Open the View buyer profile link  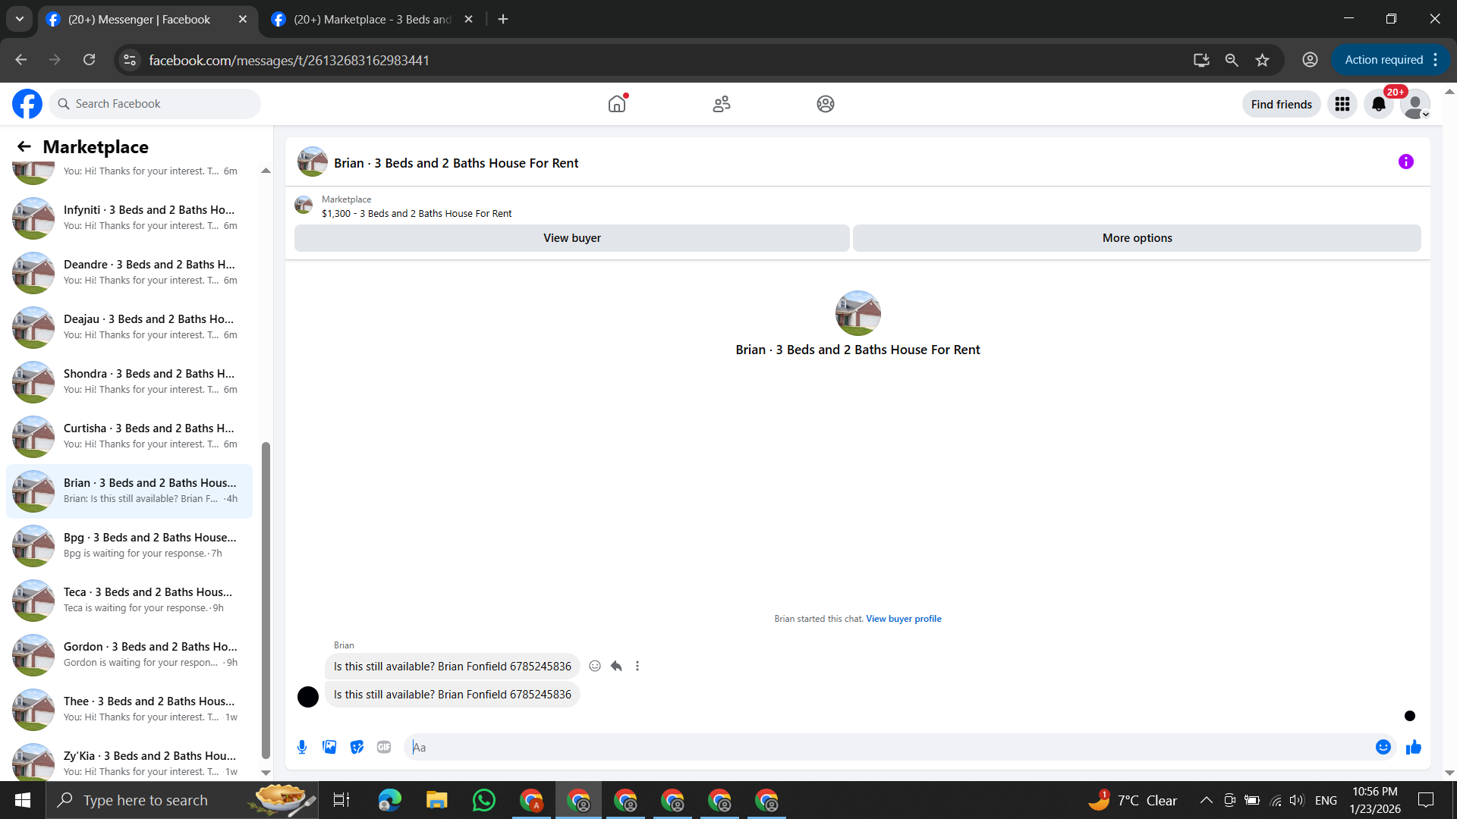tap(903, 619)
